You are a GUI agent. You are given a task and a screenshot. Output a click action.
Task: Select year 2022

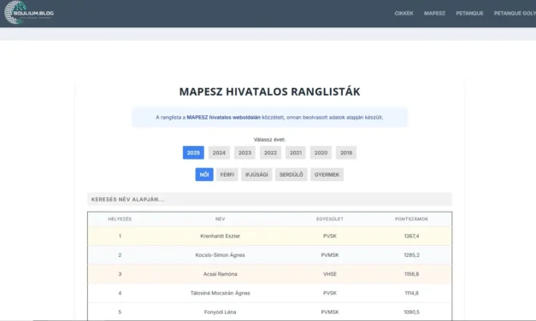tap(270, 153)
